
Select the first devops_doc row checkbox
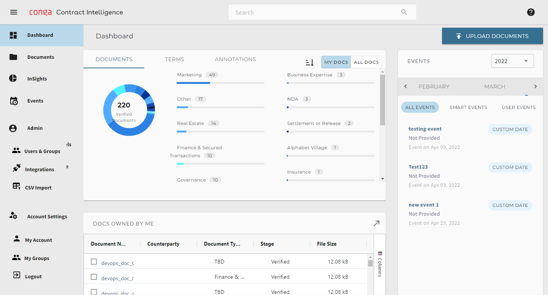[94, 262]
